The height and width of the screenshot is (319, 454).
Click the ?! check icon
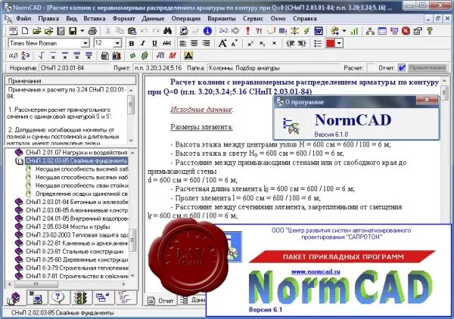pos(259,31)
